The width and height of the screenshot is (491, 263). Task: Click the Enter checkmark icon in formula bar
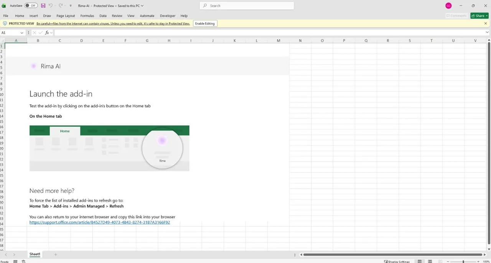pyautogui.click(x=41, y=33)
